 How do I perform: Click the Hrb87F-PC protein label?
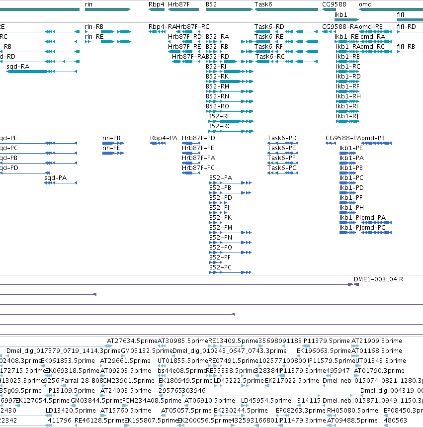(198, 168)
